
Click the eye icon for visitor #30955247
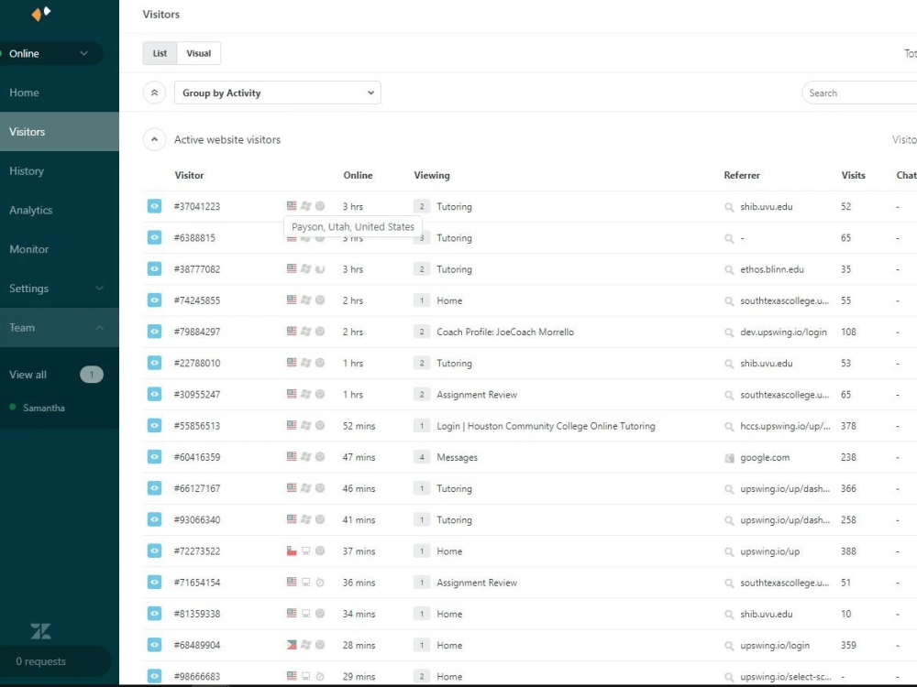[x=154, y=394]
